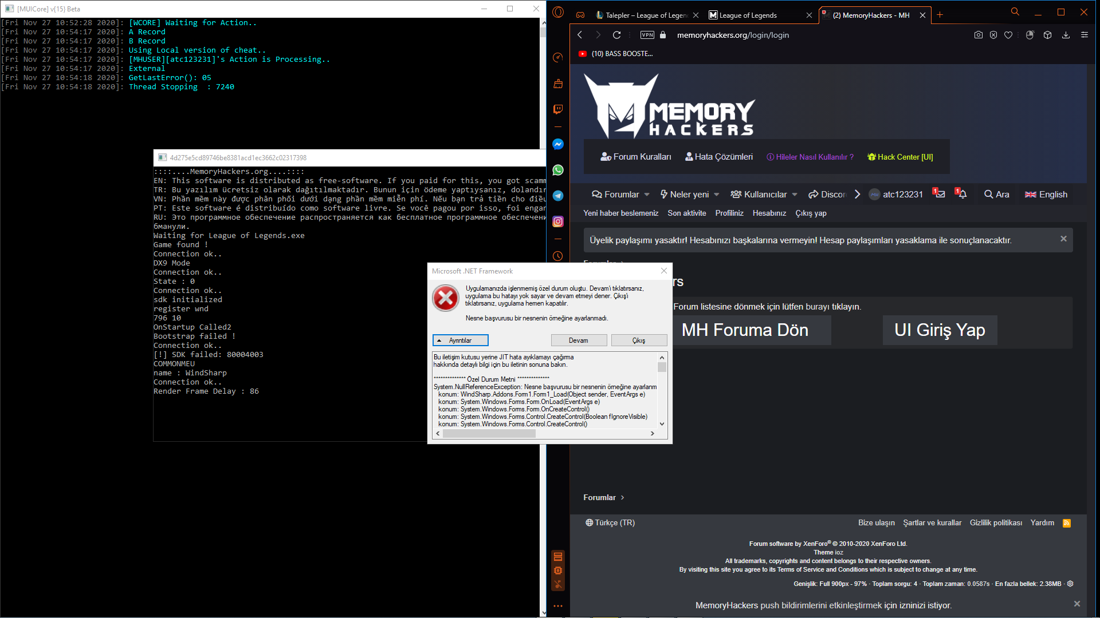Click the snapshot camera icon

click(x=979, y=35)
